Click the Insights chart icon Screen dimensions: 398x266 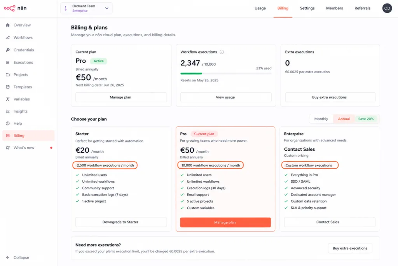click(x=8, y=111)
